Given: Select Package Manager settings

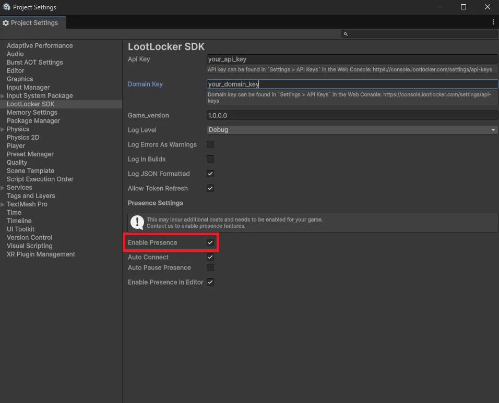Looking at the screenshot, I should click(x=33, y=121).
